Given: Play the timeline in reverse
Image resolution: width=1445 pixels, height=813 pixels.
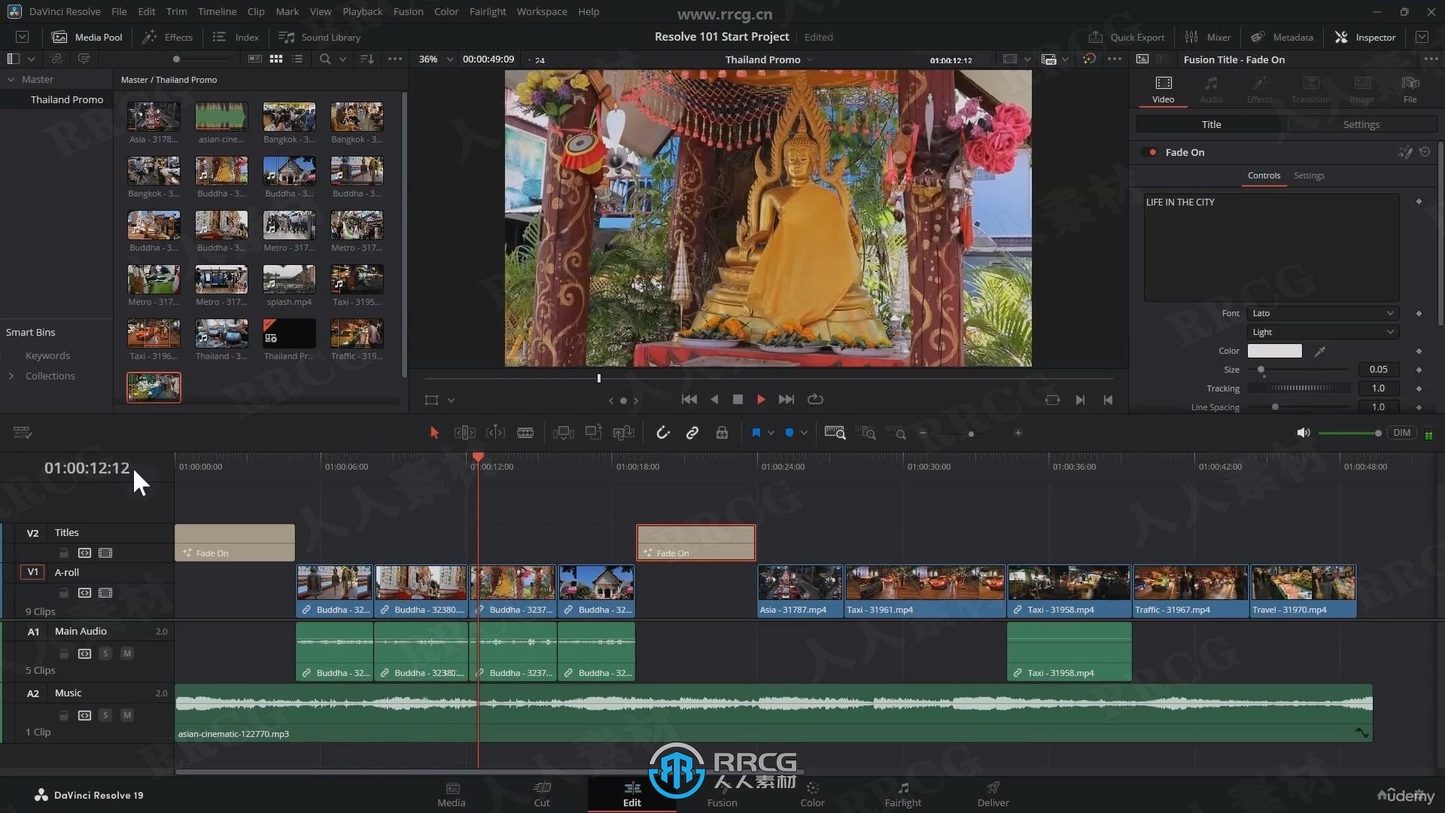Looking at the screenshot, I should (714, 400).
